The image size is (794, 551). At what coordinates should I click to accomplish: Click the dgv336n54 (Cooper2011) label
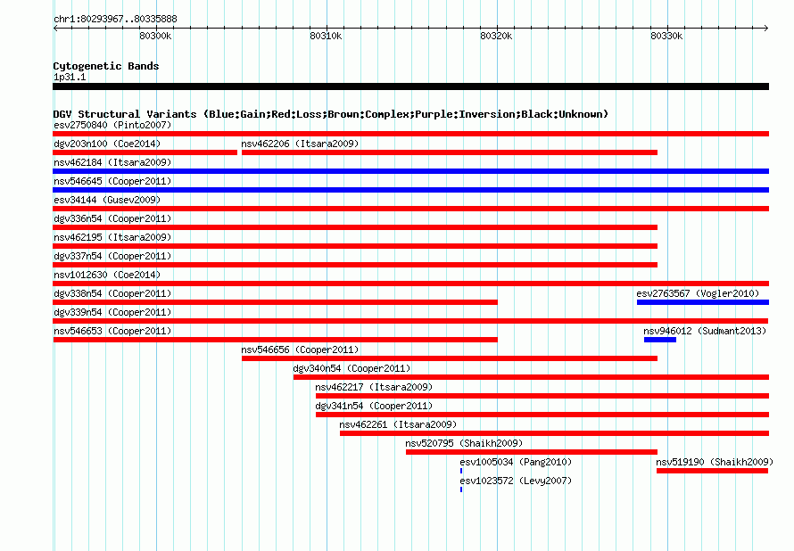[112, 218]
